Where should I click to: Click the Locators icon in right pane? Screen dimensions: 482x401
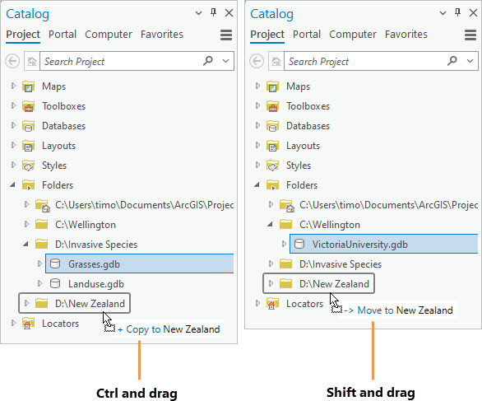pyautogui.click(x=272, y=304)
